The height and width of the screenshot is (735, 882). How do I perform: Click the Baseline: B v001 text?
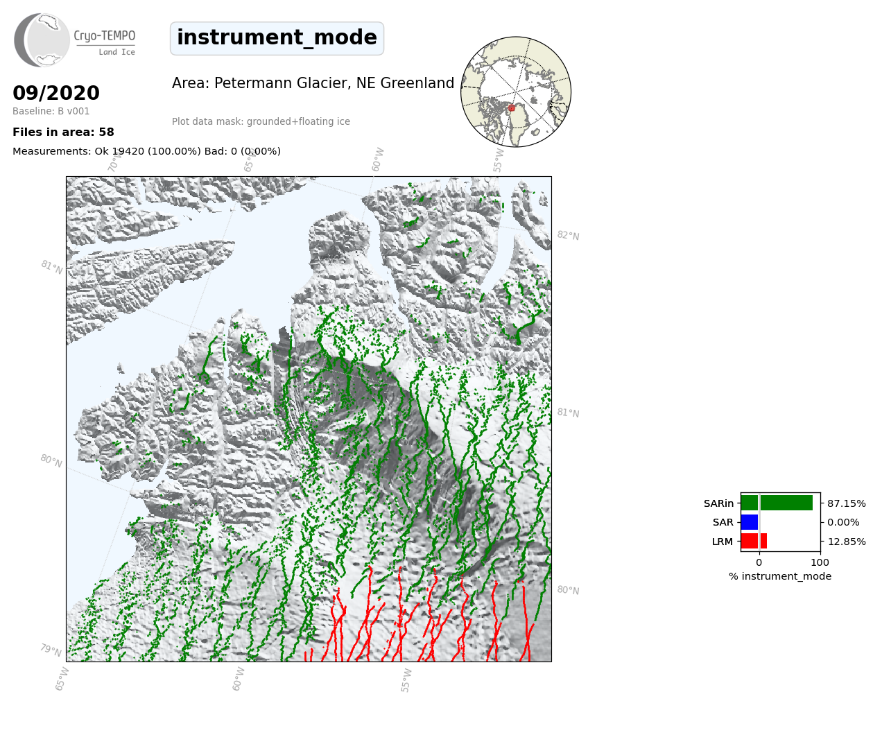click(51, 111)
